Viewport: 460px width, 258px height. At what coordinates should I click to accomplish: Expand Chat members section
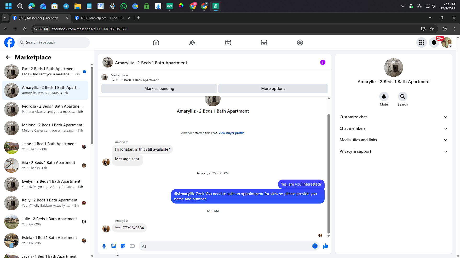pos(394,128)
